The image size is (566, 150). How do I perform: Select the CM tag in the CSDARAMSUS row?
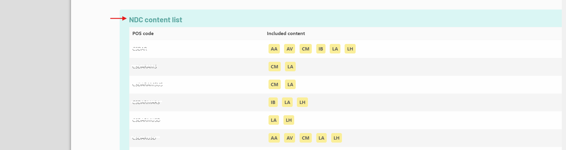coord(274,84)
